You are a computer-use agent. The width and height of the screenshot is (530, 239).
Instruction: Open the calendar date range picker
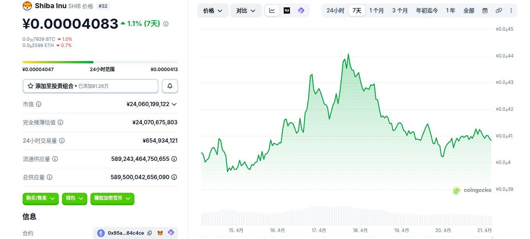tap(485, 10)
